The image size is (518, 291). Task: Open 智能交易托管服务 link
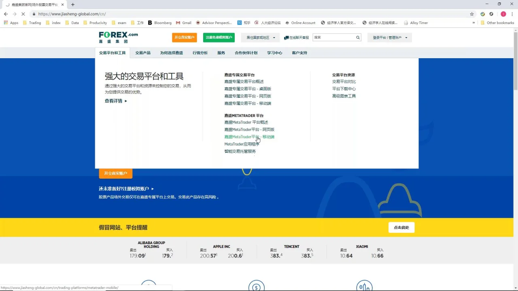[x=240, y=151]
